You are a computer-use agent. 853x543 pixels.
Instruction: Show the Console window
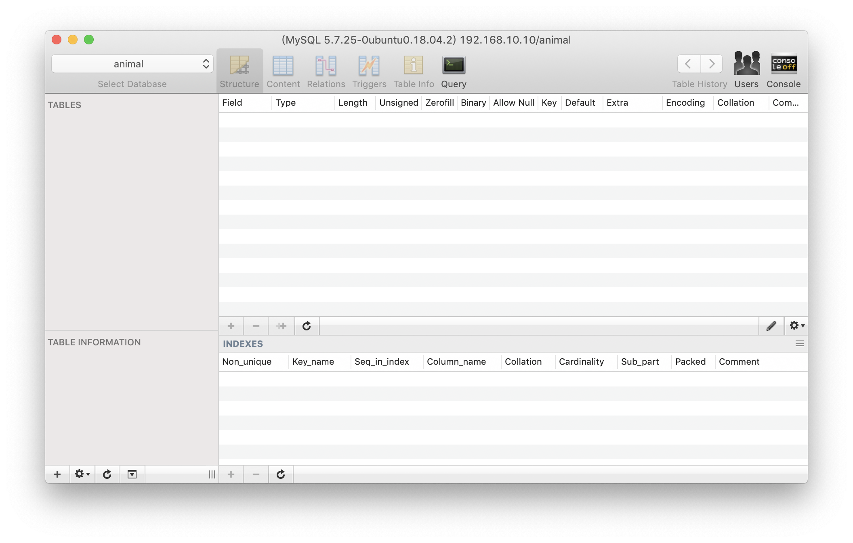(x=784, y=71)
